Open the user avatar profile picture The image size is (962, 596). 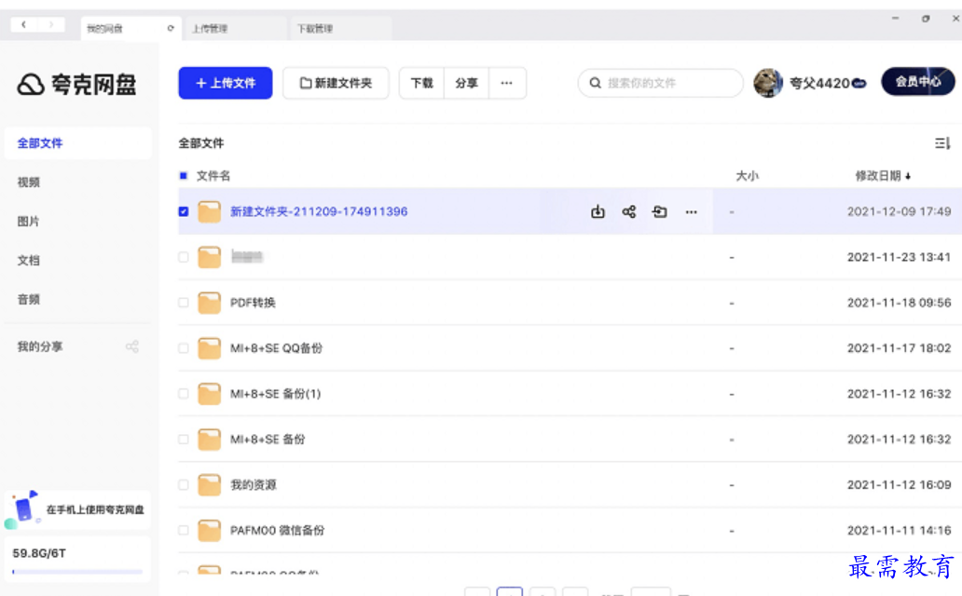(767, 82)
